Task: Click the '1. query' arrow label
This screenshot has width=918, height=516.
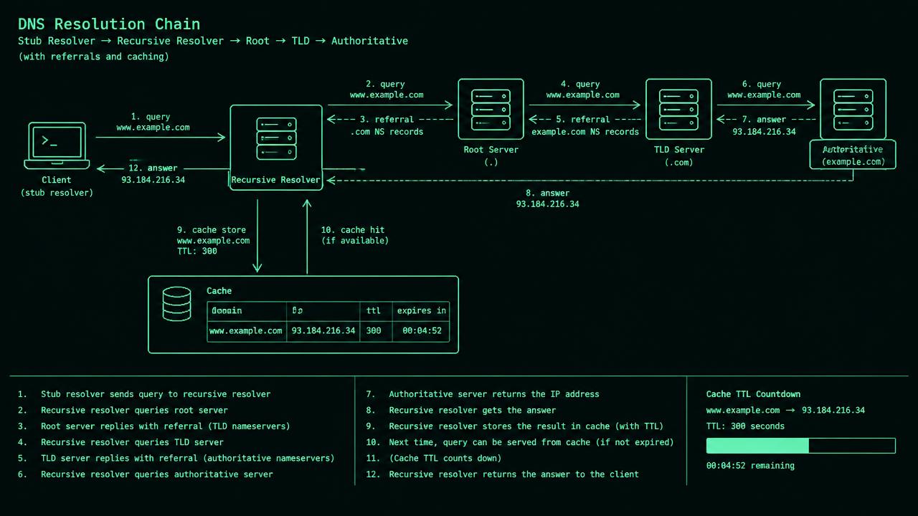Action: pyautogui.click(x=150, y=117)
